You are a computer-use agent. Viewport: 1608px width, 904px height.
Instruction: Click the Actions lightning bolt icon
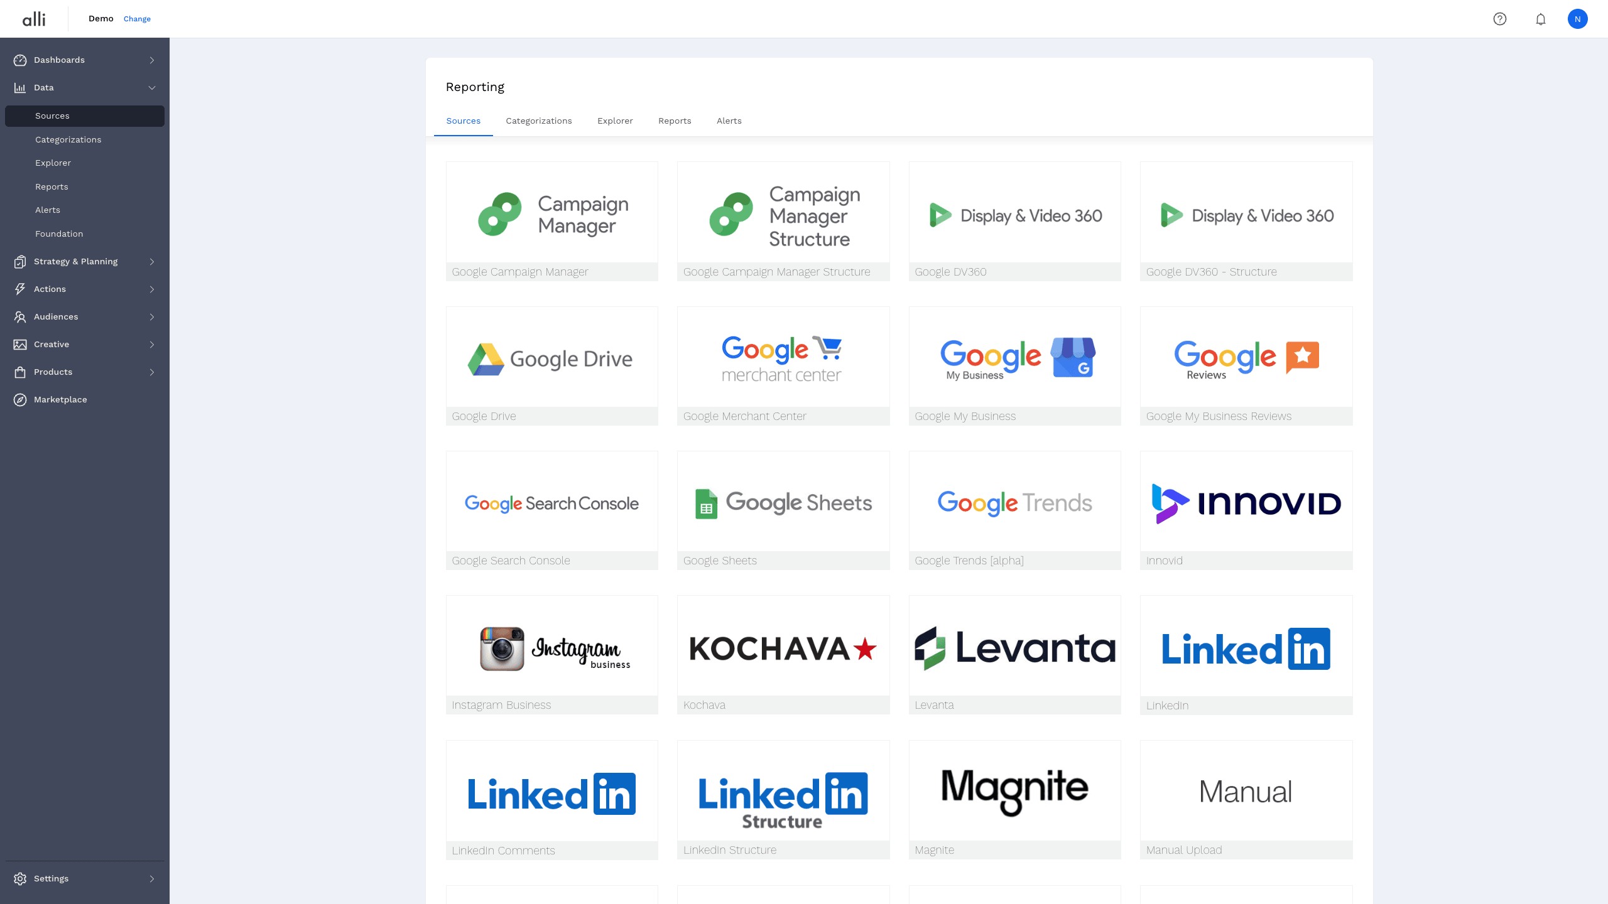click(20, 289)
